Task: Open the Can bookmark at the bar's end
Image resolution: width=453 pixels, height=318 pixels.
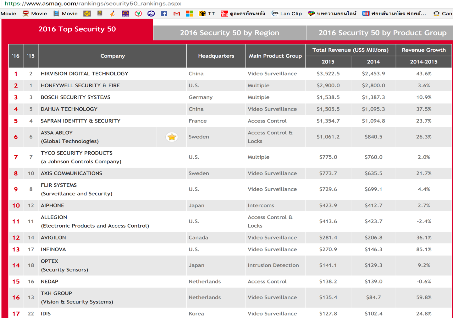Action: coord(443,13)
